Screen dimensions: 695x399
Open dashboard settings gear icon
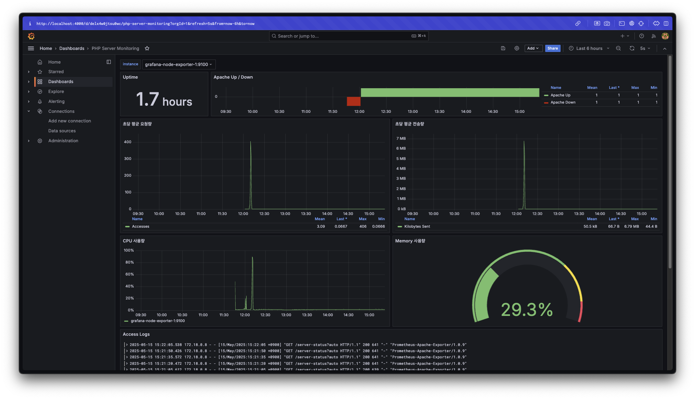tap(517, 48)
